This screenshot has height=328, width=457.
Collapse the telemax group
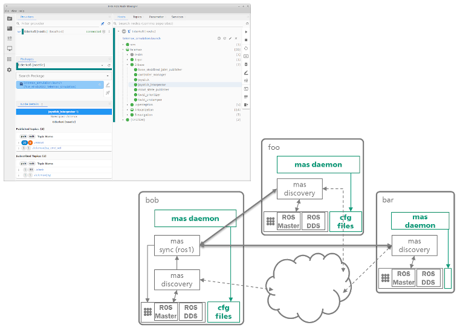click(123, 50)
